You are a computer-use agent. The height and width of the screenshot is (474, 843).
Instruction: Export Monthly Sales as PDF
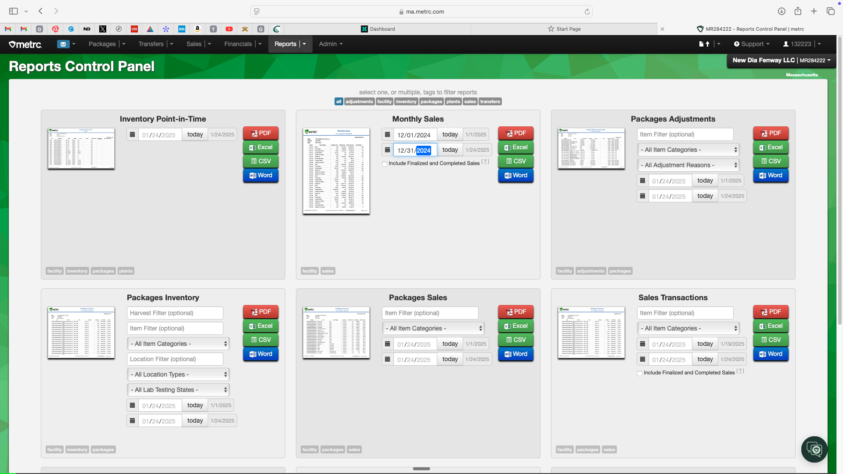tap(516, 133)
